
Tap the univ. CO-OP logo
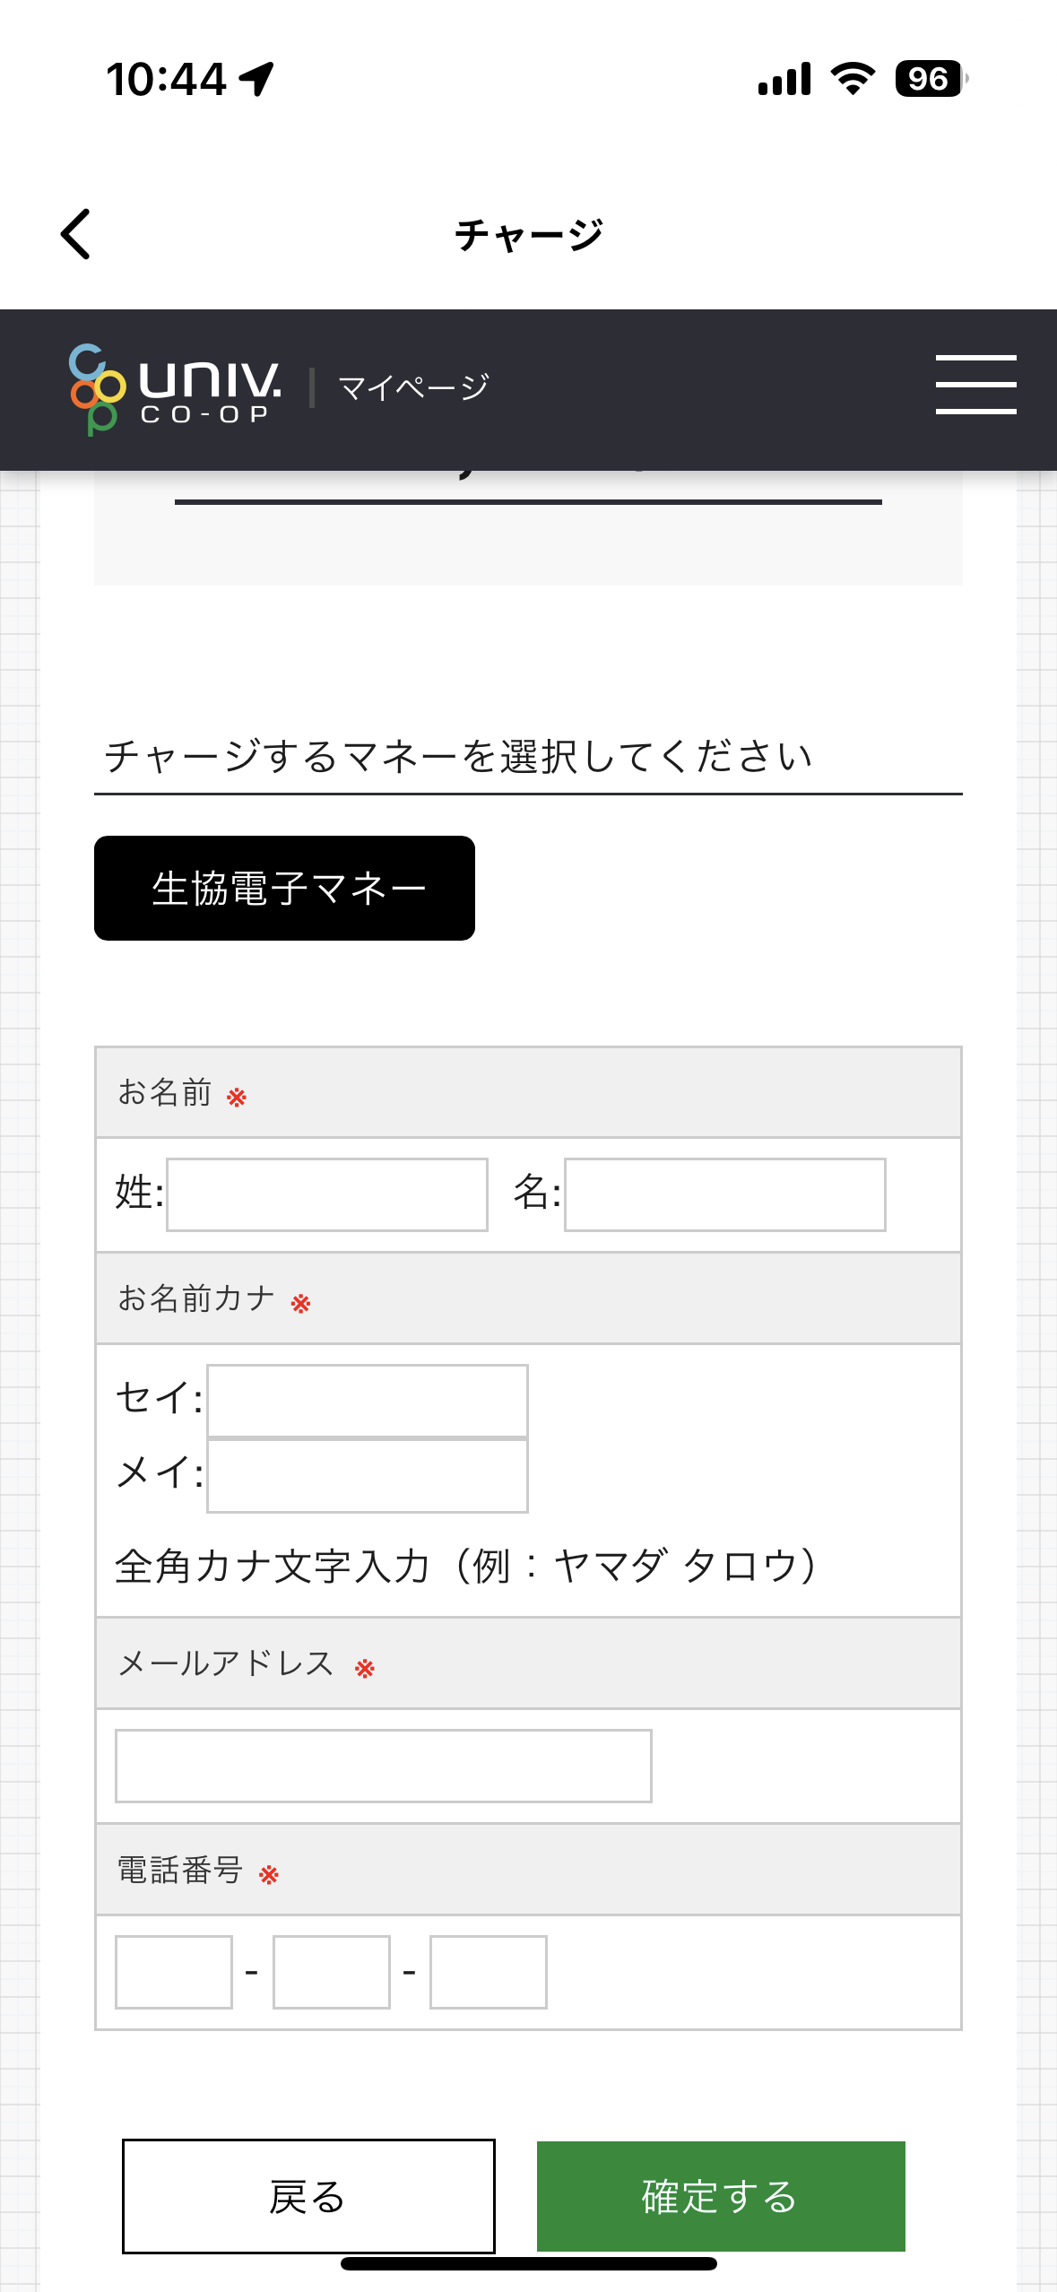click(175, 389)
